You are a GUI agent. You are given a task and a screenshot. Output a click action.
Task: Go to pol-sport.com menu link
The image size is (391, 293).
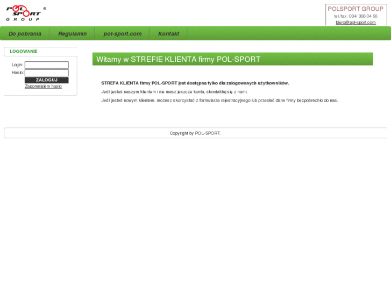point(123,34)
